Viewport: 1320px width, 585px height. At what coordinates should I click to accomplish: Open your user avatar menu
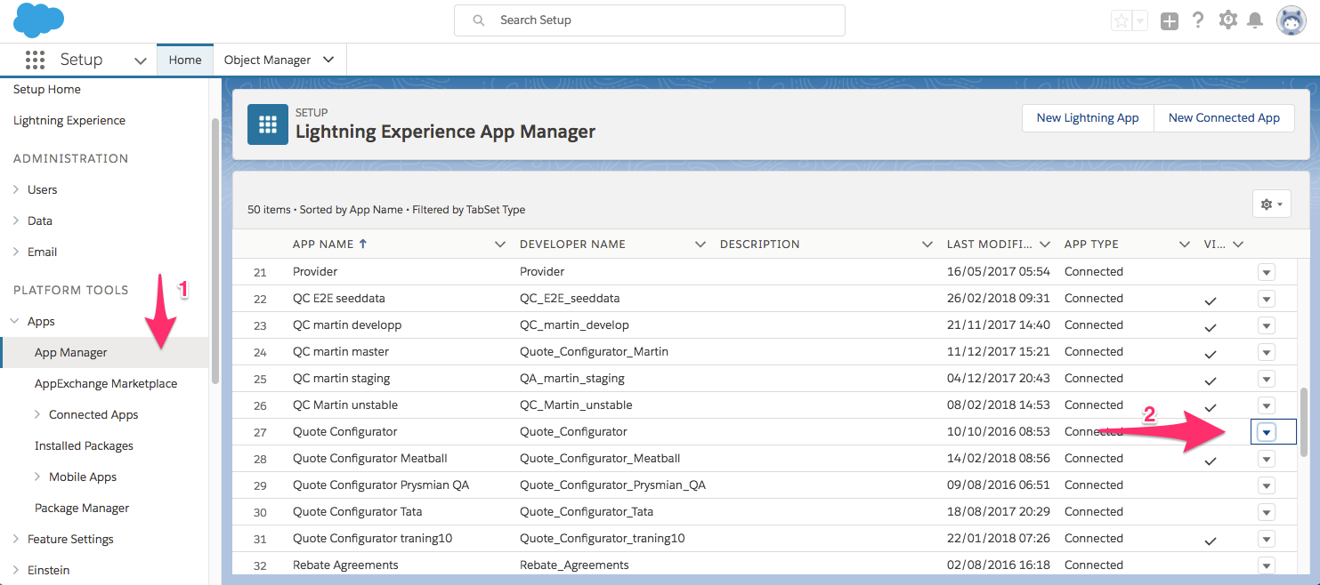1291,19
